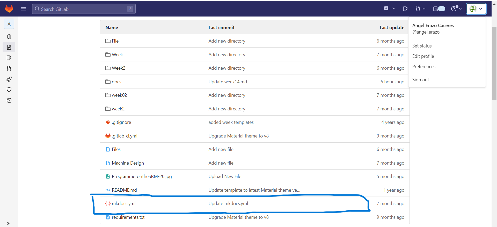Select Edit profile in user menu

point(423,56)
